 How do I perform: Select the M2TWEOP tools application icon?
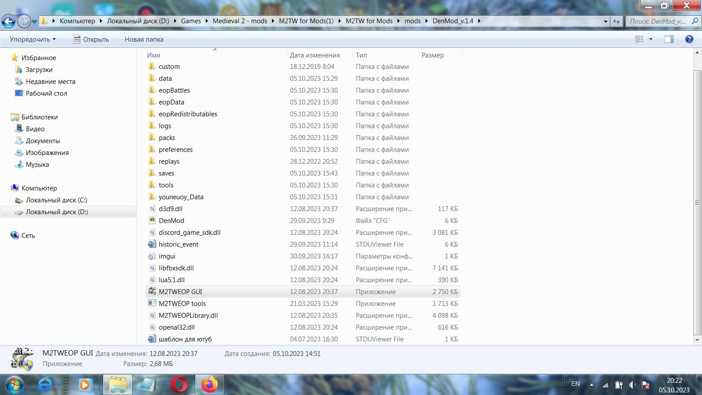pos(152,303)
